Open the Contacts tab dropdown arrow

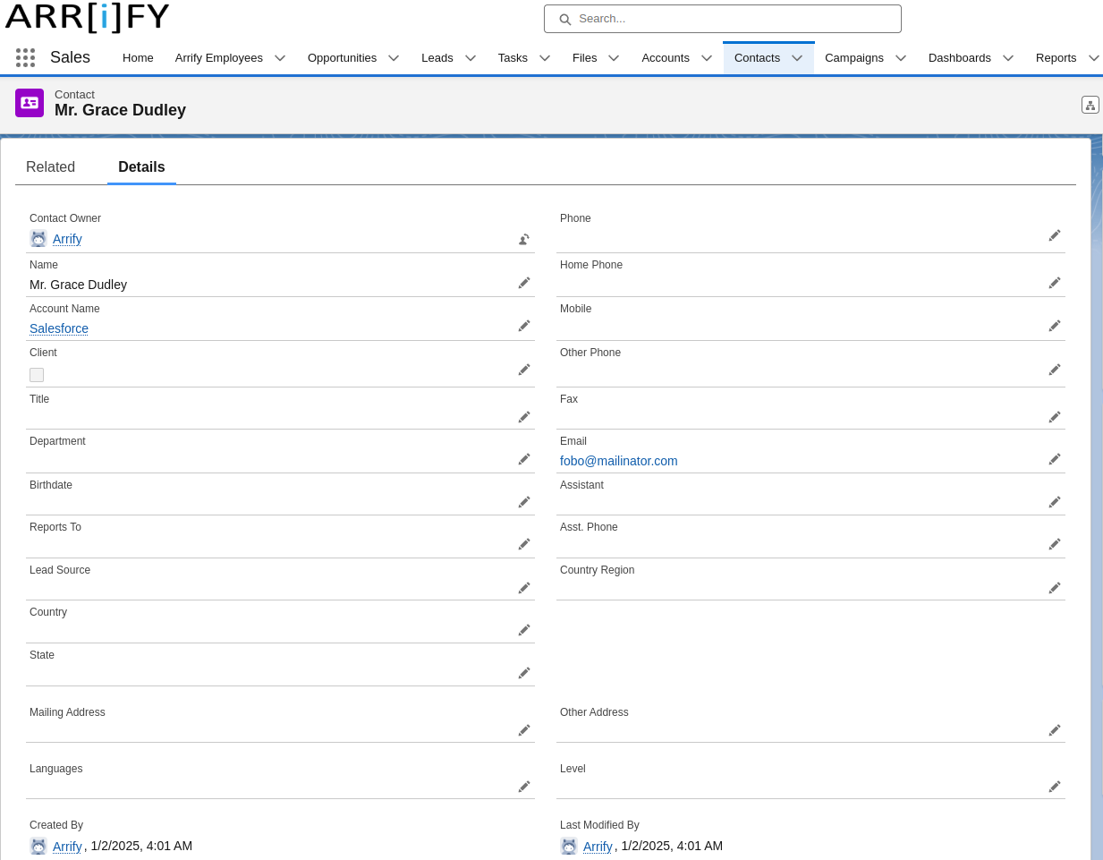[x=796, y=57]
